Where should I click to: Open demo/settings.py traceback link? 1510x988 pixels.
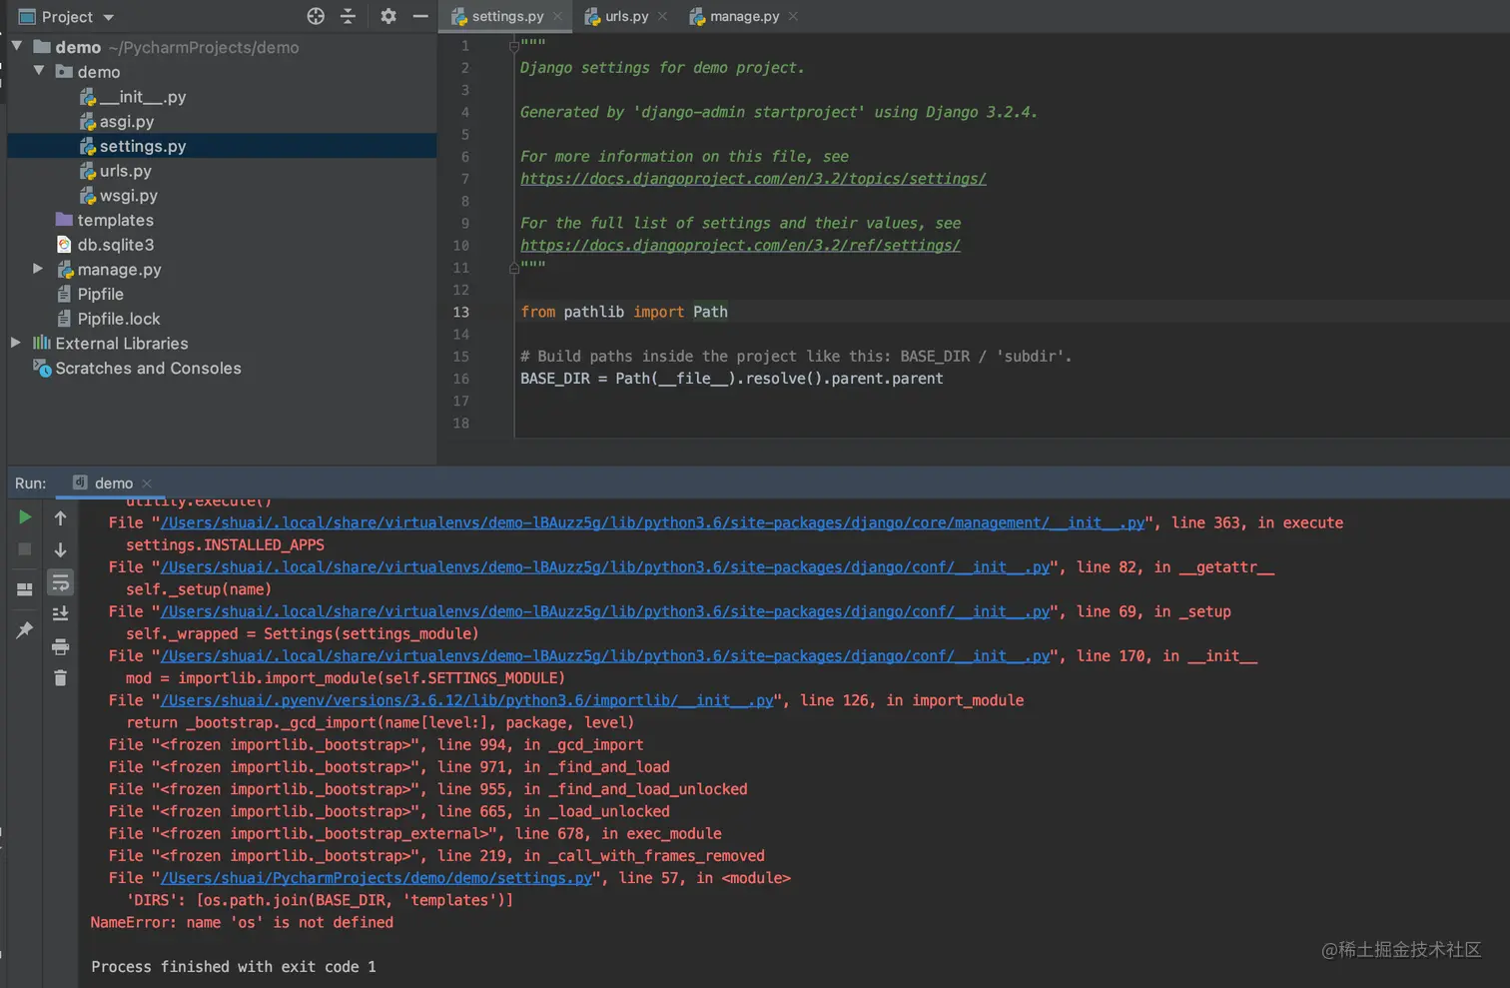[377, 878]
